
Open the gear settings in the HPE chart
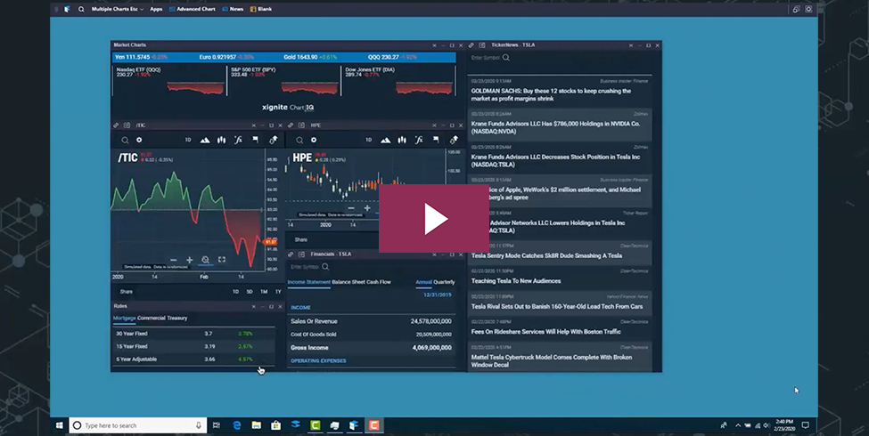pos(314,140)
